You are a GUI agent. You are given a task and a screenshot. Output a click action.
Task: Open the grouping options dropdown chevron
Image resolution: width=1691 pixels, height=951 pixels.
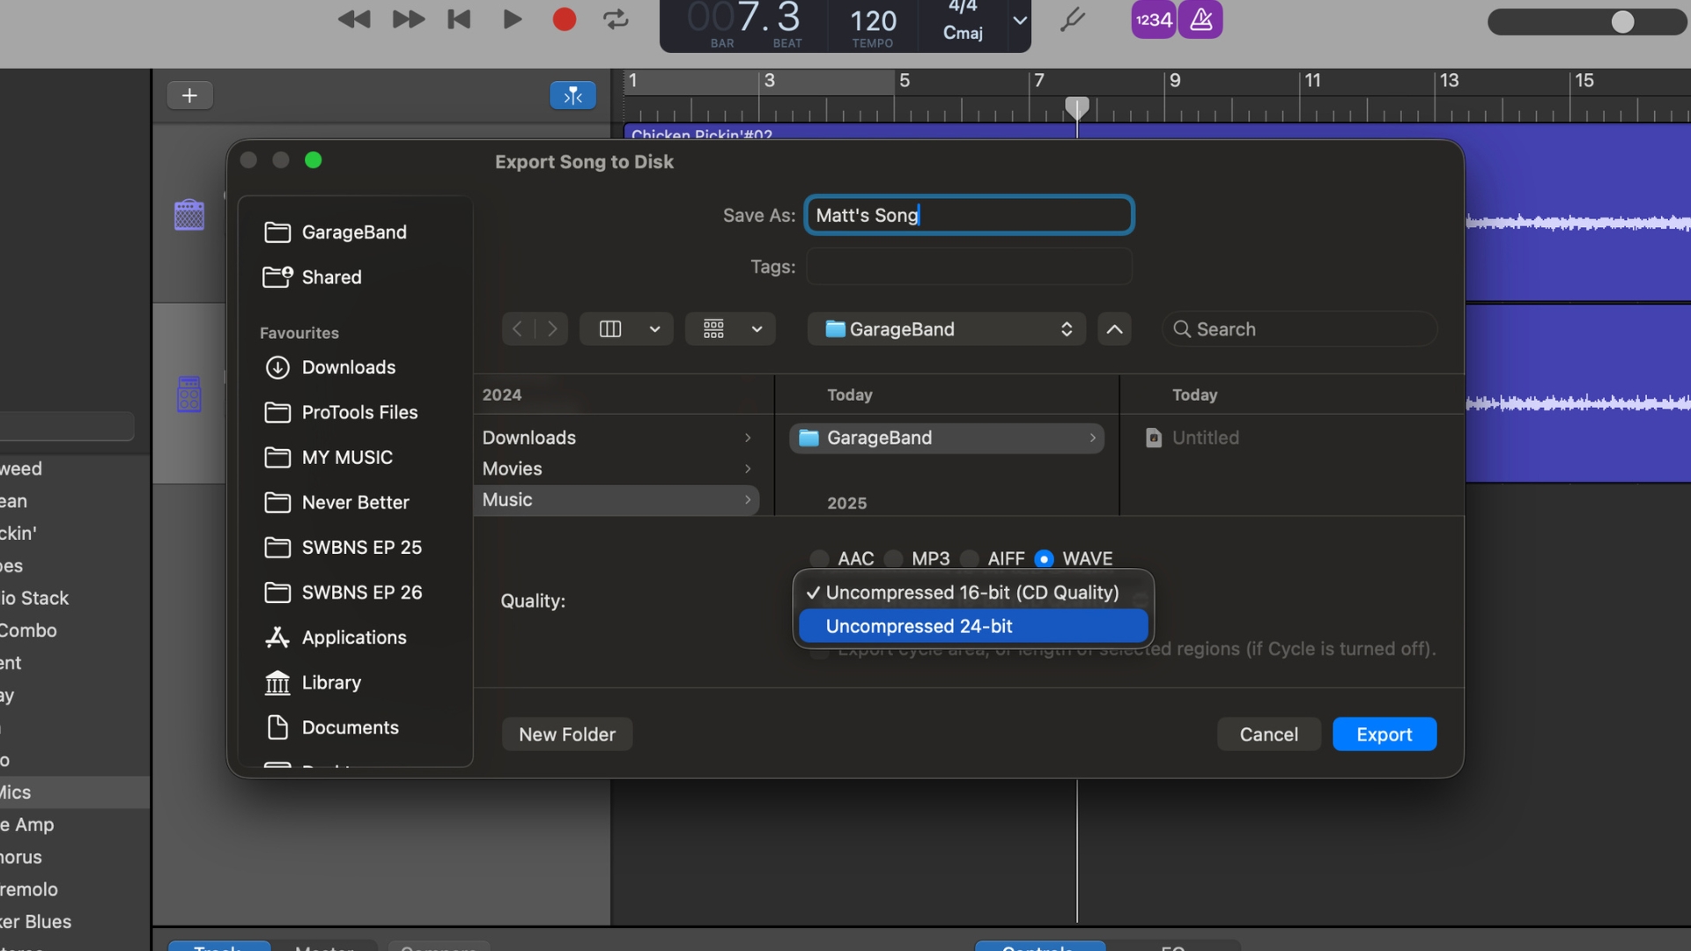[x=757, y=328]
